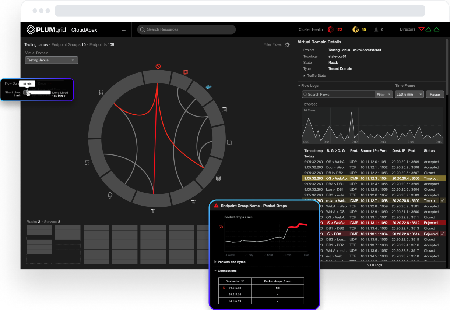The width and height of the screenshot is (450, 310).
Task: Open the notifications bell icon
Action: coord(376,29)
